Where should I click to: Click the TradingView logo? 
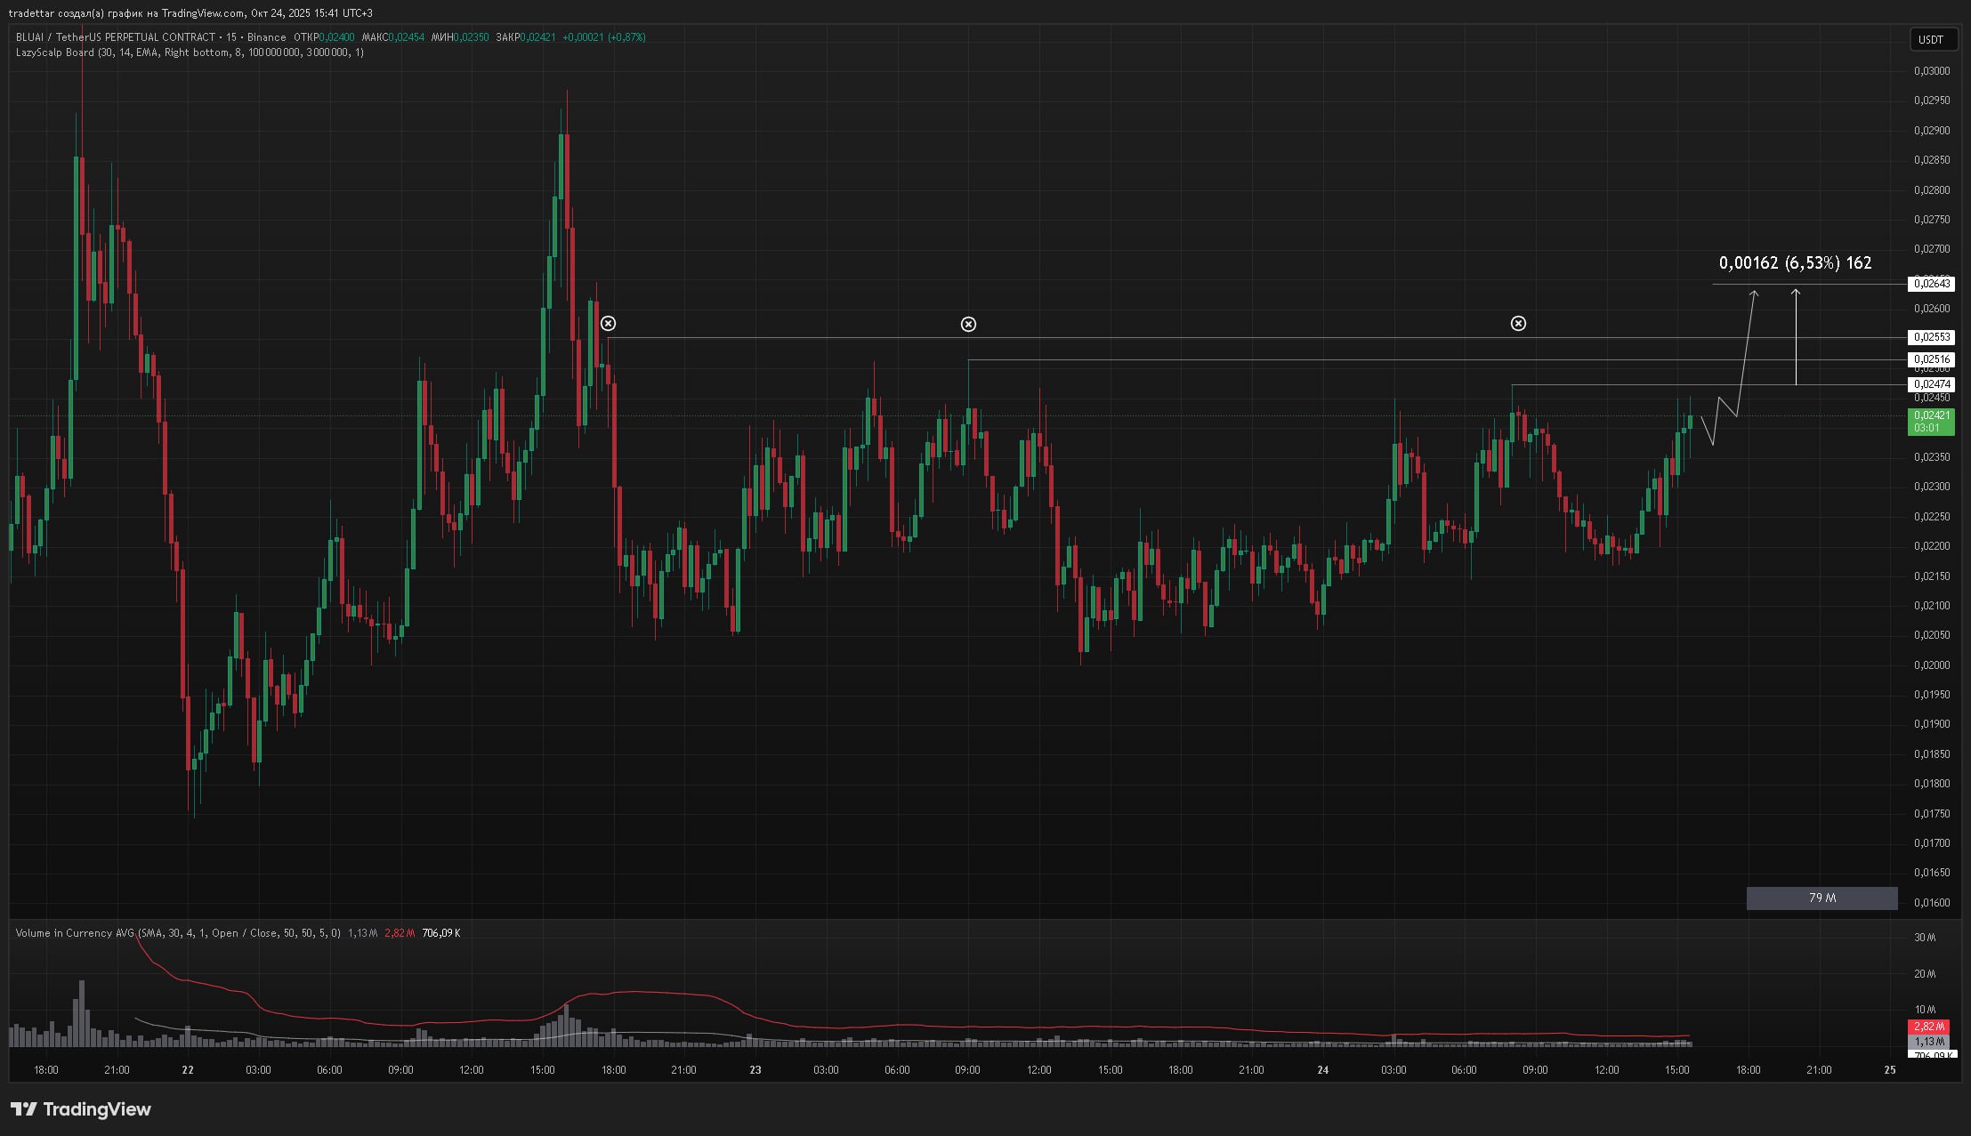pos(81,1109)
